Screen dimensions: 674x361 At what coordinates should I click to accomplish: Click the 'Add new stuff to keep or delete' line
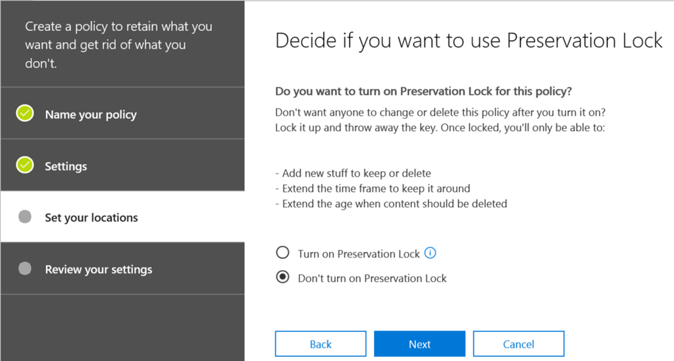pyautogui.click(x=353, y=174)
